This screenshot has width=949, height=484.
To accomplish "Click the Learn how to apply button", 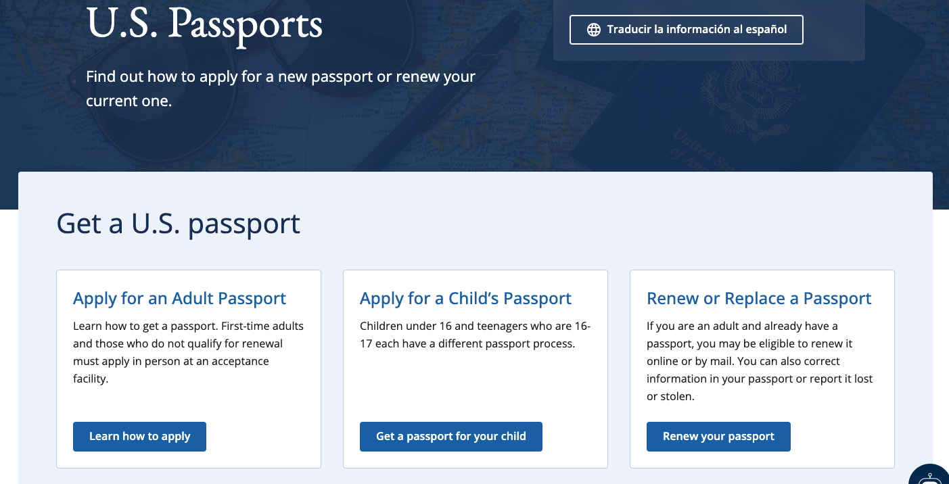I will point(139,437).
